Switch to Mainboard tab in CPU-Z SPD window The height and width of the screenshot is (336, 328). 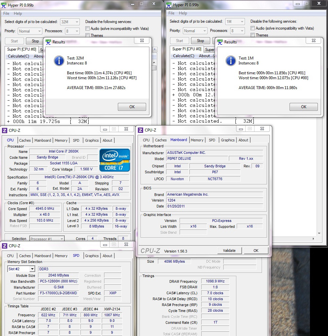pyautogui.click(x=43, y=256)
